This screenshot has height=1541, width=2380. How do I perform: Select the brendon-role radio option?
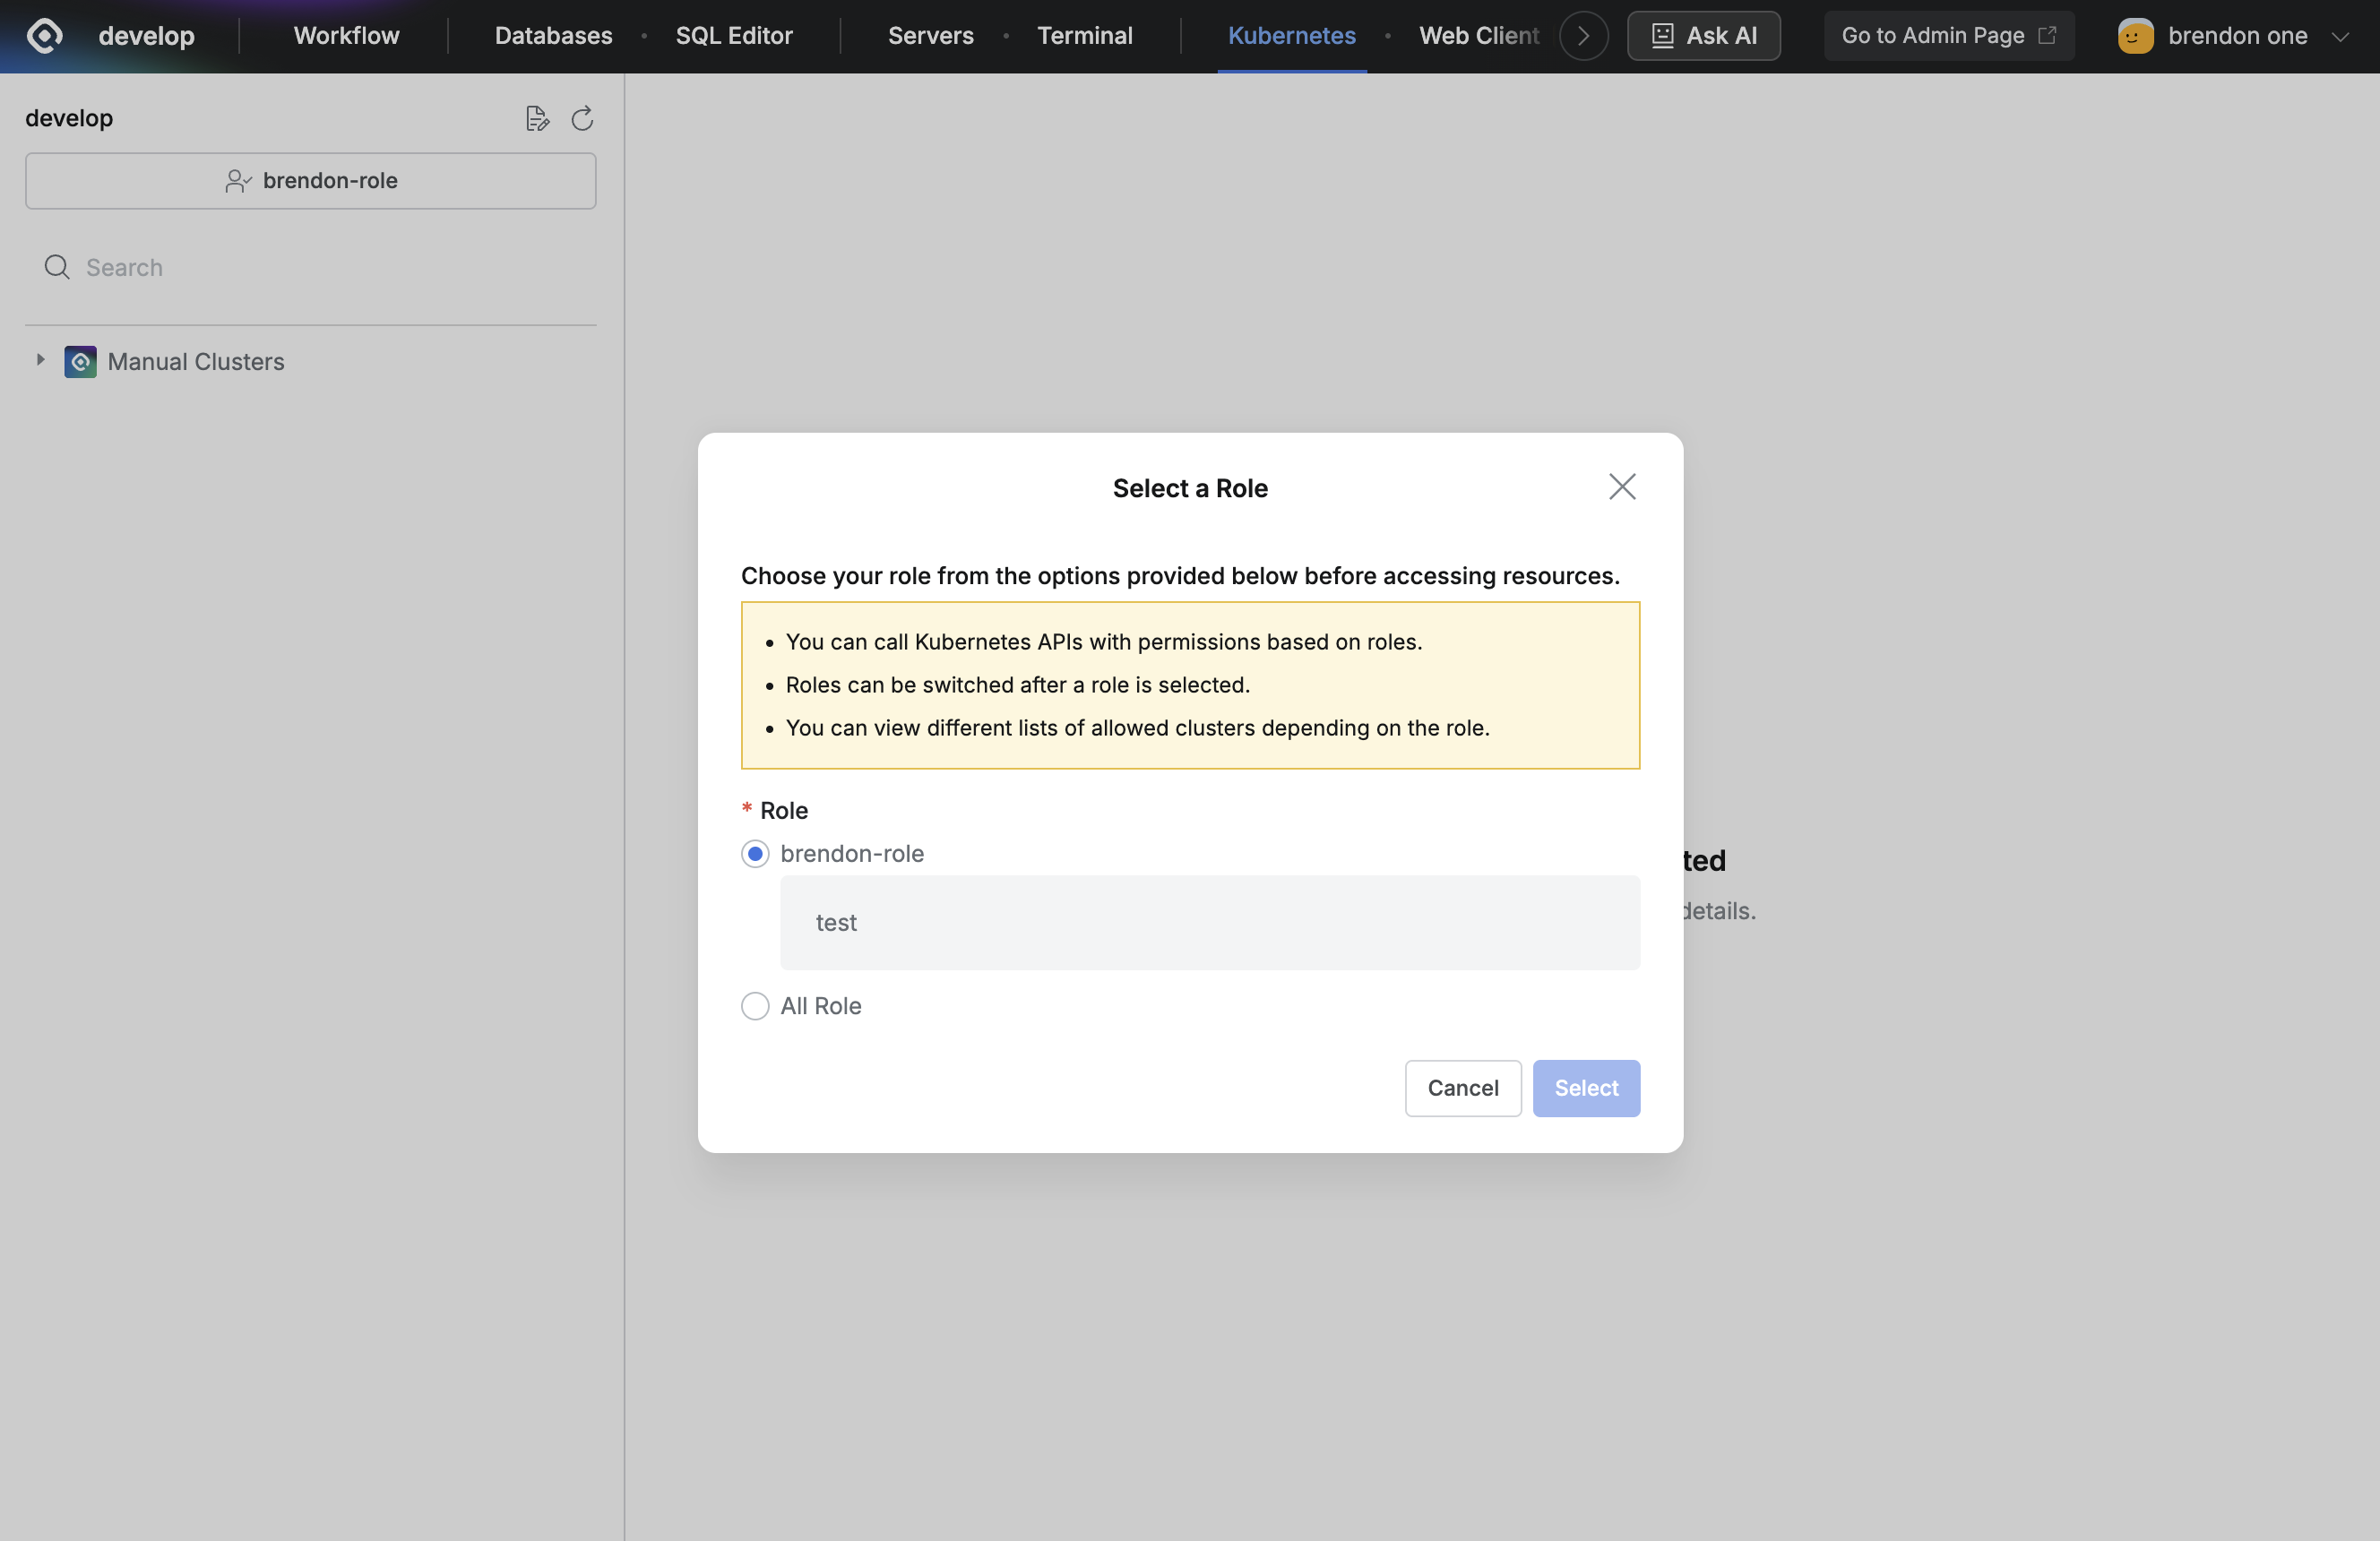click(x=755, y=854)
